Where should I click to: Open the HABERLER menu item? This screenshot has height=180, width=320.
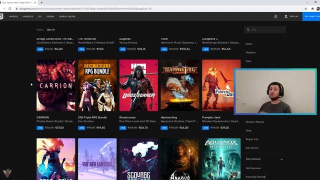click(28, 16)
